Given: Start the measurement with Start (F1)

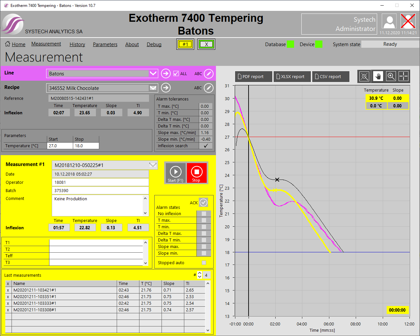Looking at the screenshot, I should click(175, 173).
